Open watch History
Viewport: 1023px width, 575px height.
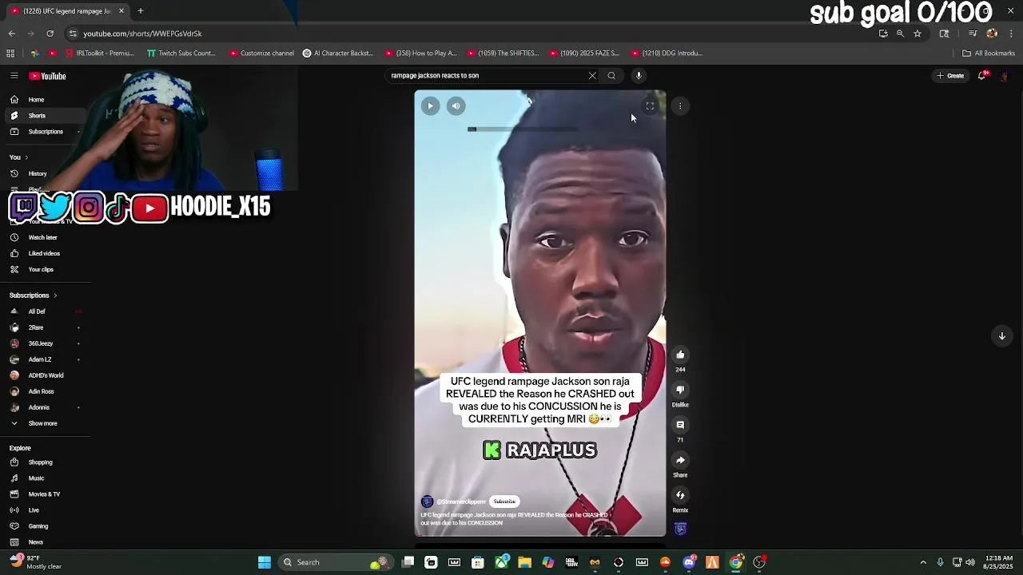pos(44,173)
